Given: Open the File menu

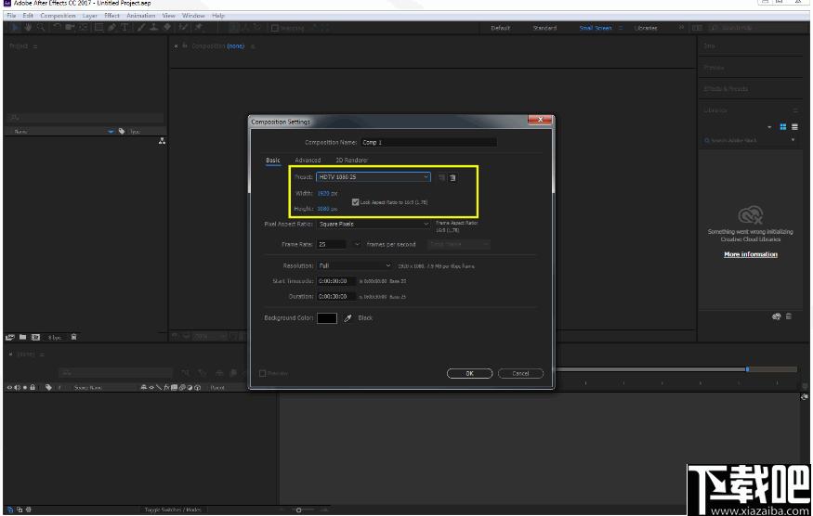Looking at the screenshot, I should coord(11,16).
